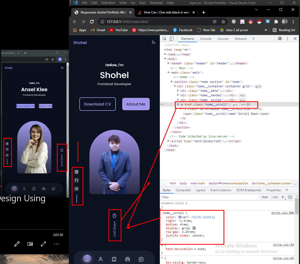Open DevTools customize three-dot menu
The image size is (300, 264).
tap(287, 39)
